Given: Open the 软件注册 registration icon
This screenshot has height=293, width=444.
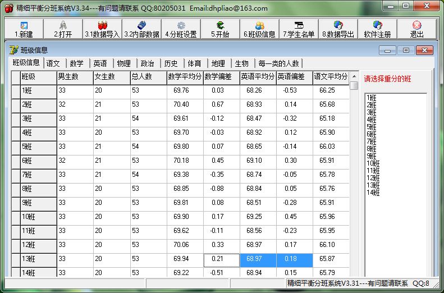Looking at the screenshot, I should pyautogui.click(x=377, y=29).
